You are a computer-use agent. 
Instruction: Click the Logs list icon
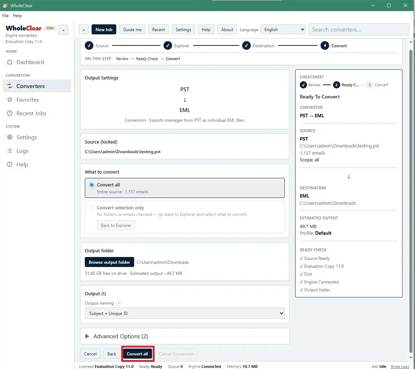point(10,151)
